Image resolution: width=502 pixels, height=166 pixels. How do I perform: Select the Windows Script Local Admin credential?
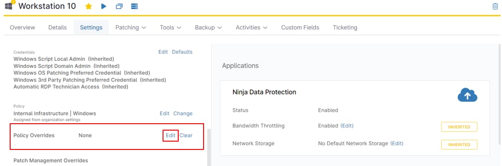(64, 59)
